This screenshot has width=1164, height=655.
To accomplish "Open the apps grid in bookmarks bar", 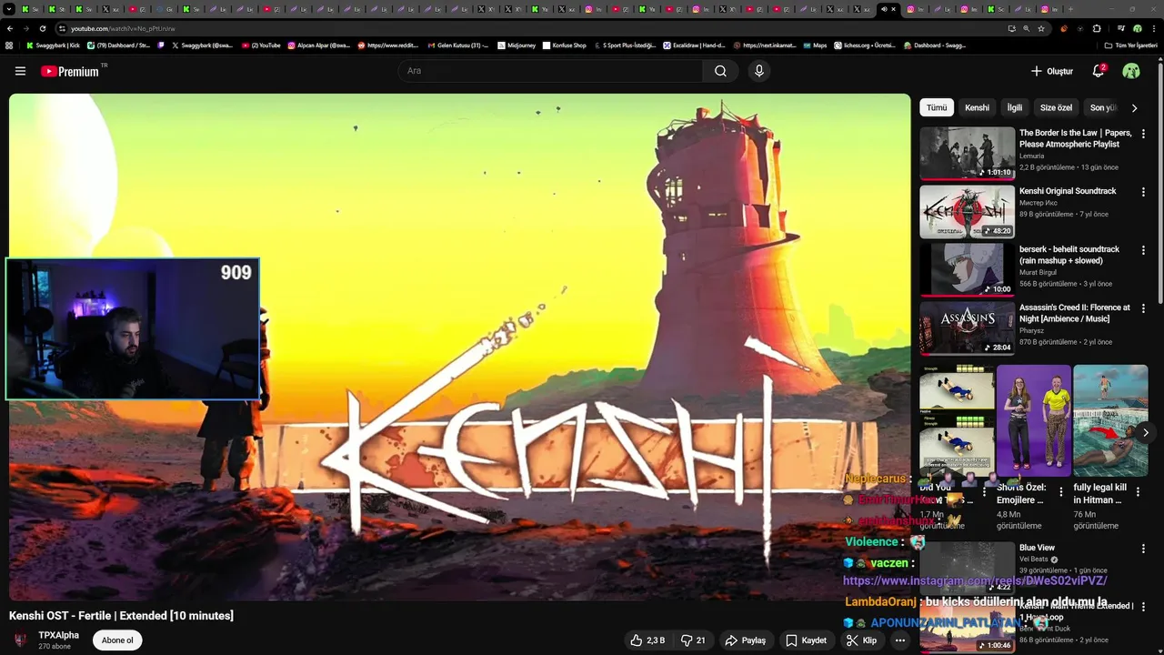I will pyautogui.click(x=9, y=45).
